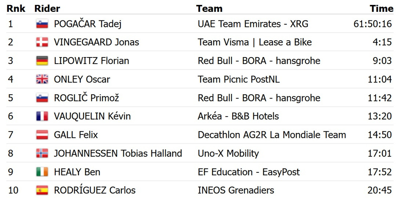Sort standings by the Time column header
This screenshot has height=198, width=396.
381,9
